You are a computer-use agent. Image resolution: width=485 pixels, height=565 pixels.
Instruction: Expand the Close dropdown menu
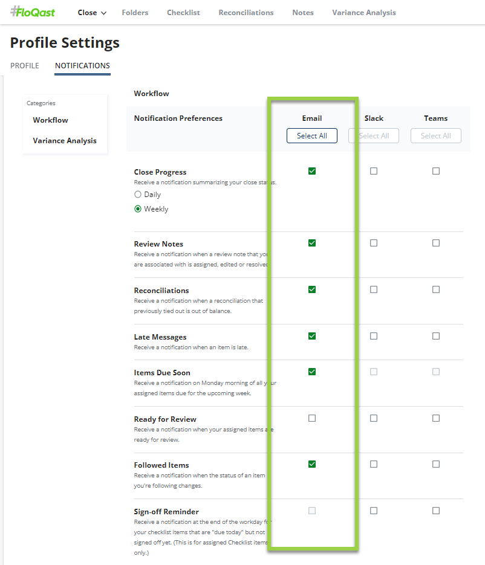click(92, 13)
